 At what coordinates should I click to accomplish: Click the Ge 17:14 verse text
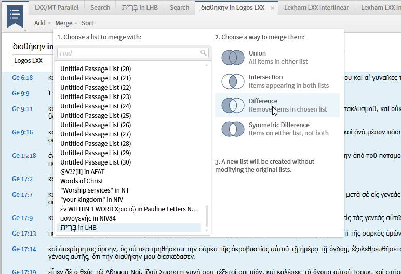pyautogui.click(x=224, y=253)
